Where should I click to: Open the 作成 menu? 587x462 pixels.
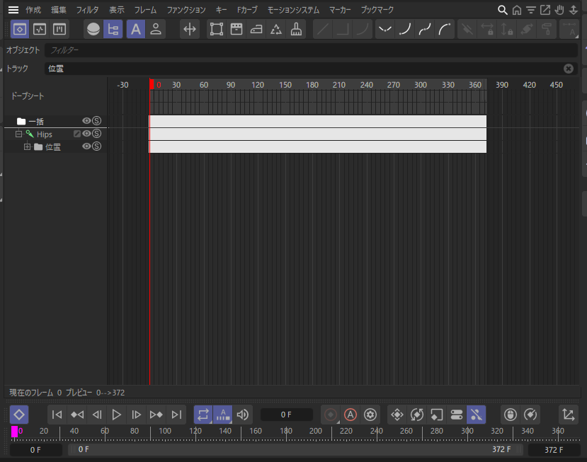pos(33,10)
